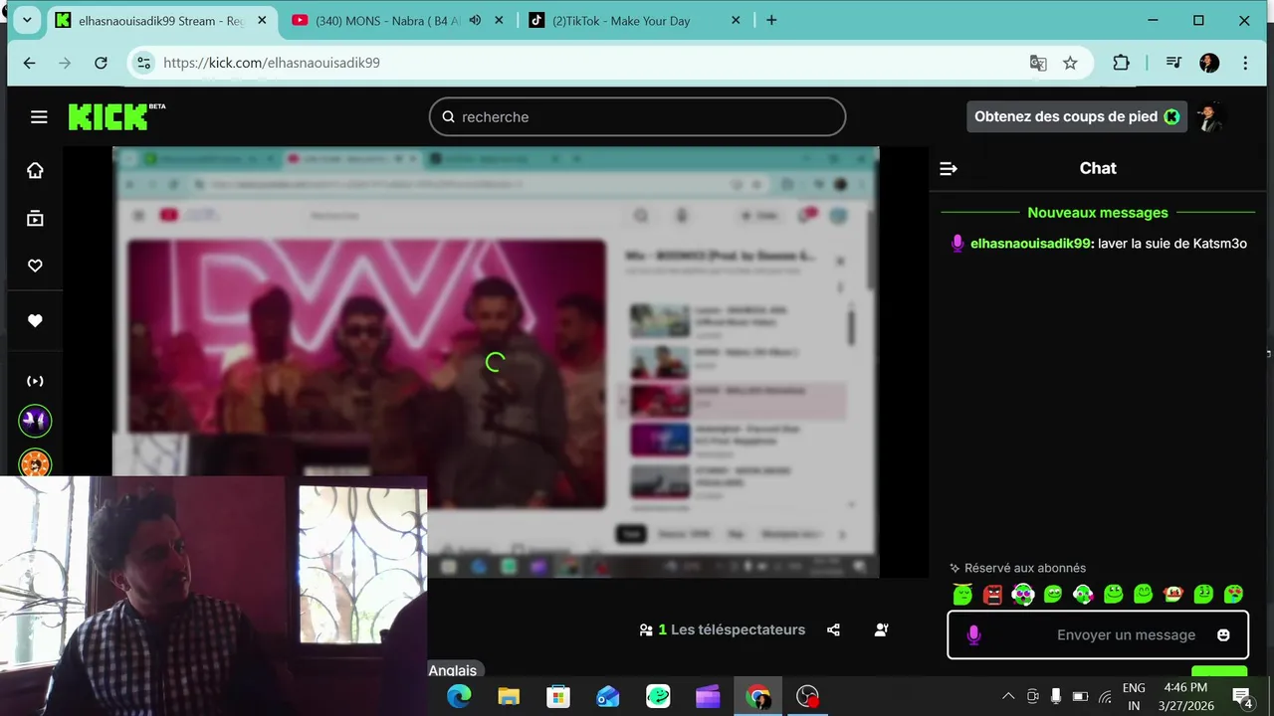This screenshot has width=1274, height=716.
Task: Insert the angel halo green emote
Action: pyautogui.click(x=962, y=595)
